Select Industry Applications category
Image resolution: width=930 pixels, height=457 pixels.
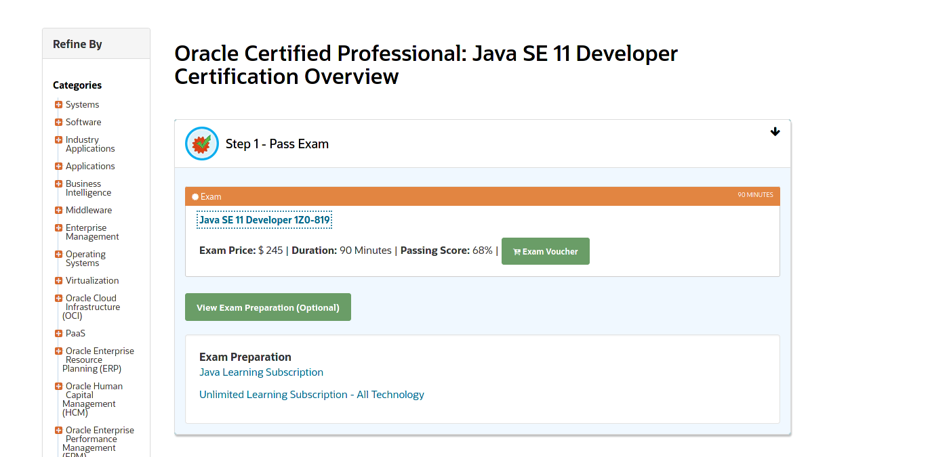(x=90, y=144)
